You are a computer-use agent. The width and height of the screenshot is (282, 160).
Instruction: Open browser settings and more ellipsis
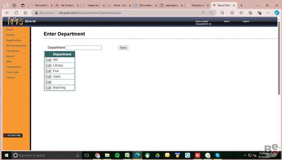point(268,13)
